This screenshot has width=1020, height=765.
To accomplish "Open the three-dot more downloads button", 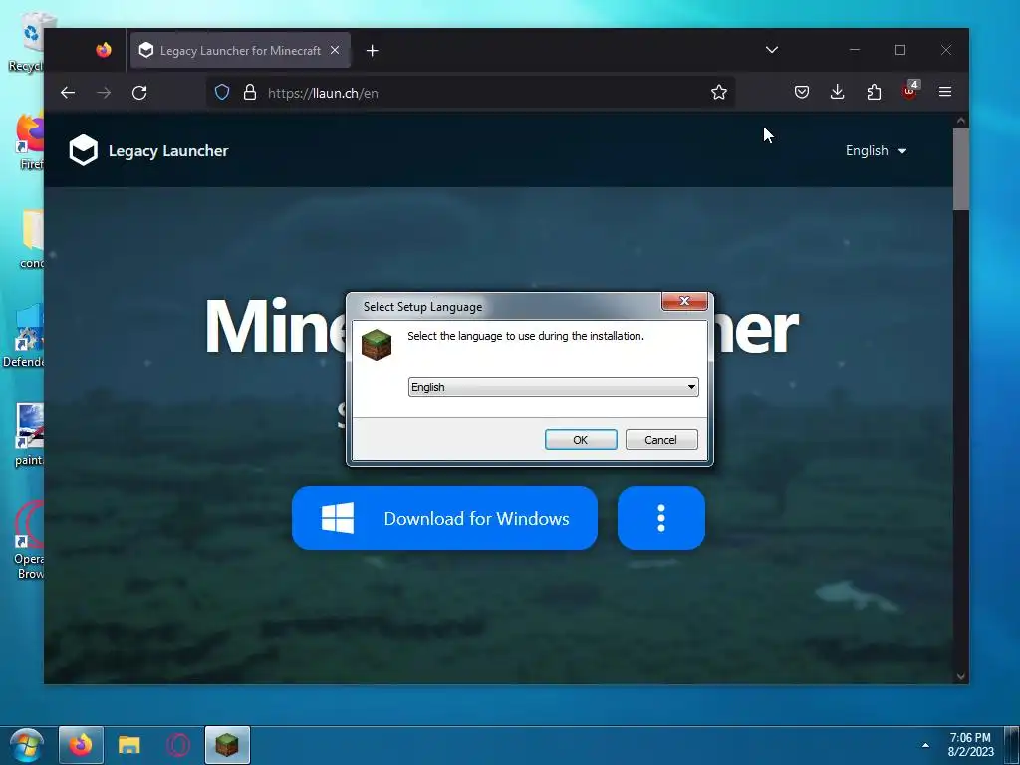I will click(x=661, y=518).
